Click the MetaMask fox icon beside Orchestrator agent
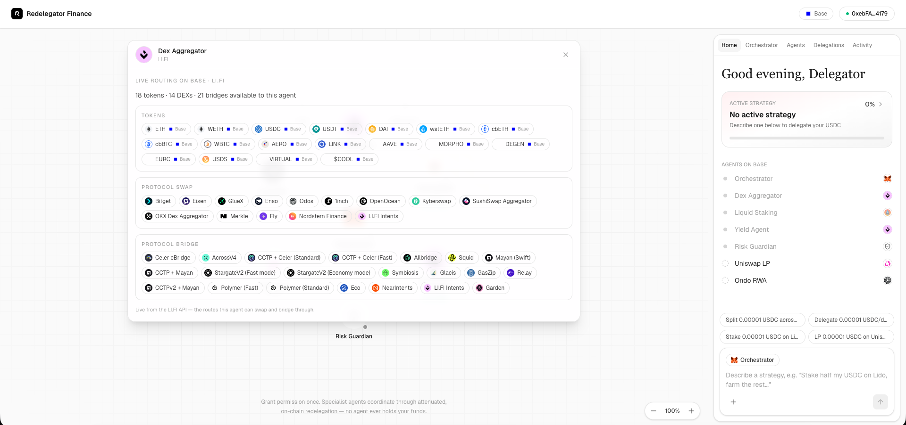The height and width of the screenshot is (425, 906). [x=888, y=179]
